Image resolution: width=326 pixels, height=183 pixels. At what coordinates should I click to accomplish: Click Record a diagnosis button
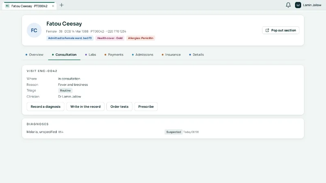point(46,107)
